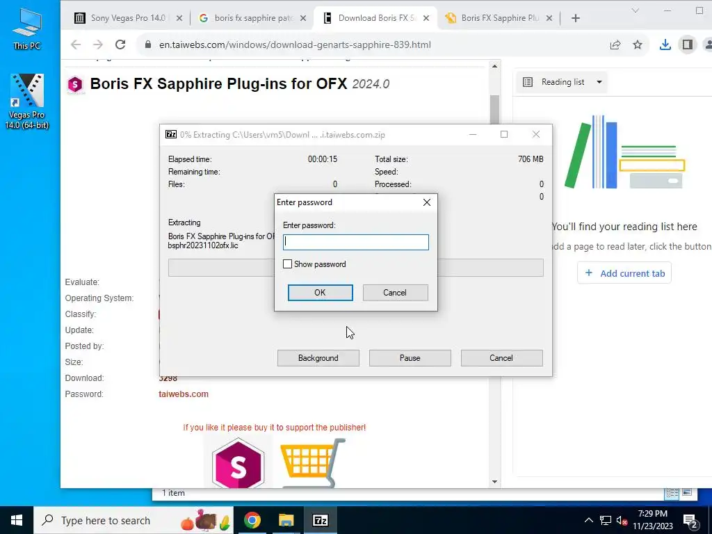The width and height of the screenshot is (712, 534).
Task: Click extraction progress bar
Action: [355, 268]
